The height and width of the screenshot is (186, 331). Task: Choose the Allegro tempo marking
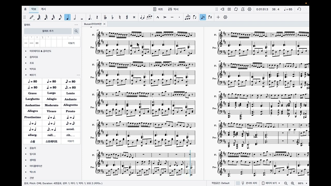point(33,111)
